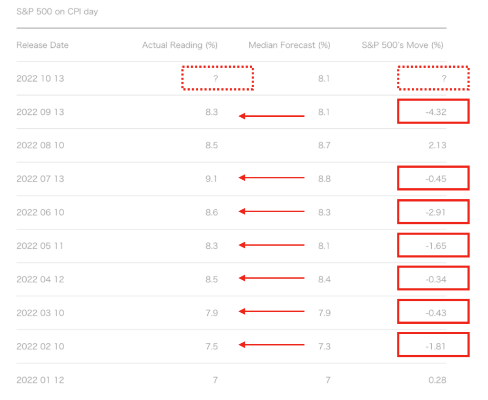Click the red arrow in the 2022 03 10 row

point(271,312)
